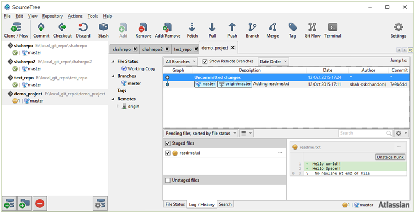The image size is (415, 213).
Task: Click the Commit toolbar icon
Action: click(41, 30)
